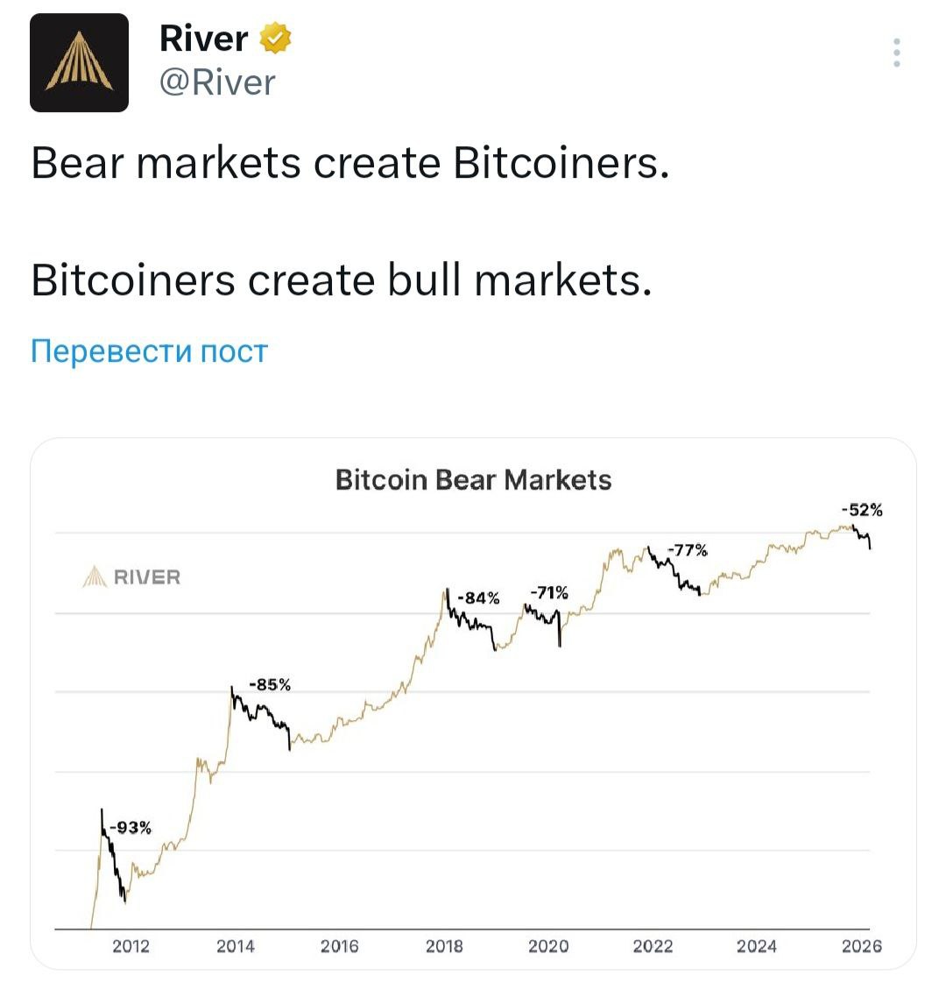Click the RIVER watermark logo on the chart
Screen dimensions: 946x990
click(132, 576)
